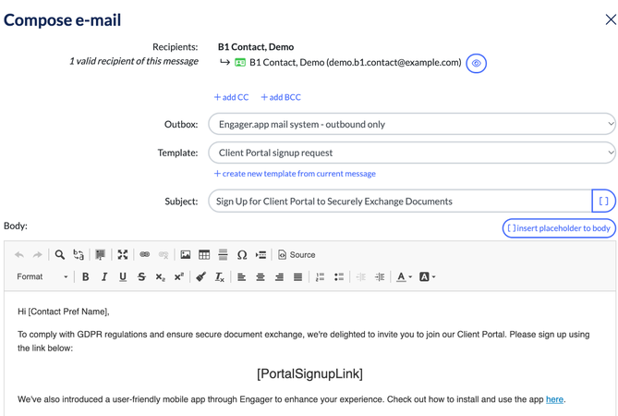Toggle Superscript formatting

pos(179,276)
